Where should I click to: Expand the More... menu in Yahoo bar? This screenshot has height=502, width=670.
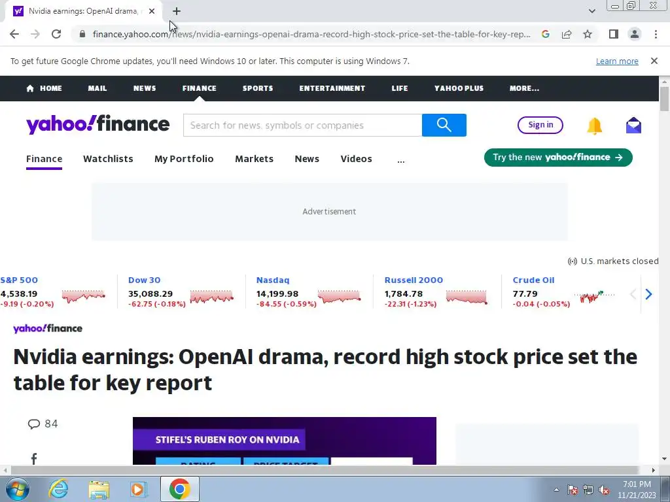(524, 88)
